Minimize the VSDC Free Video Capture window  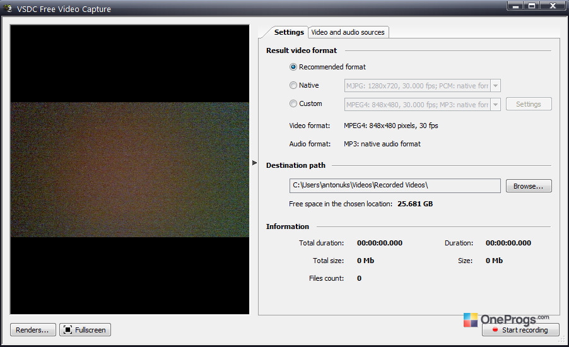click(x=515, y=6)
